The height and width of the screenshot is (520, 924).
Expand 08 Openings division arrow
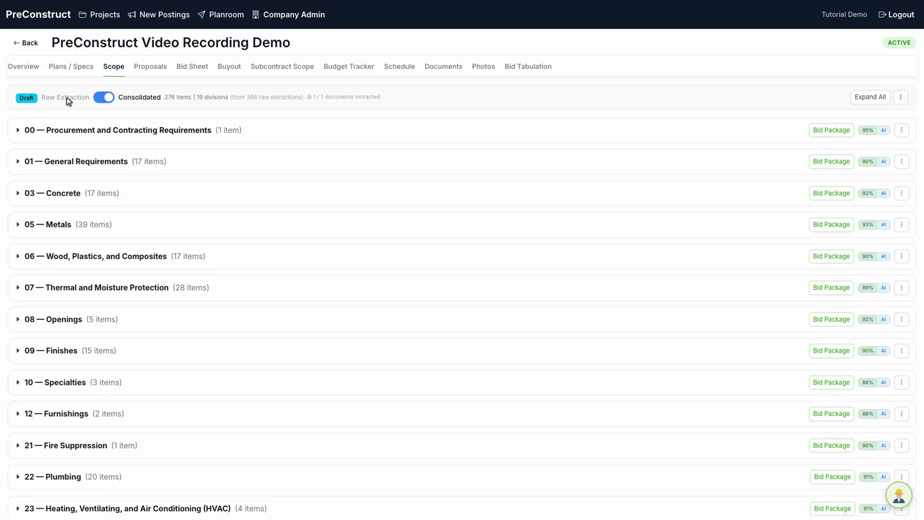click(x=18, y=320)
